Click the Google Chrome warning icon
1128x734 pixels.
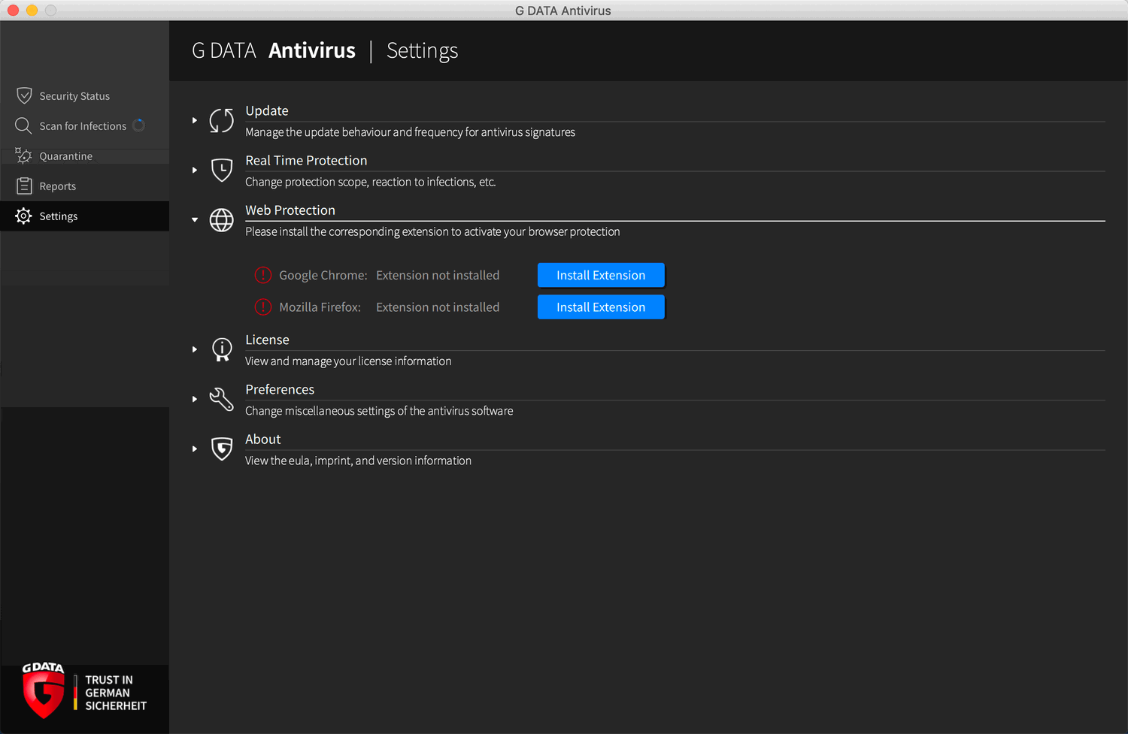pyautogui.click(x=263, y=275)
